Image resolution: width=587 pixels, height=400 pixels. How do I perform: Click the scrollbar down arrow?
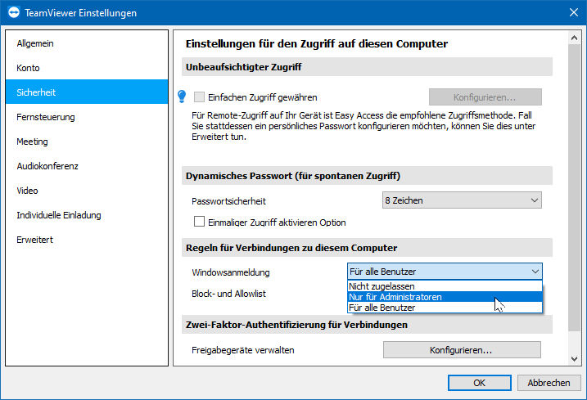tap(574, 359)
